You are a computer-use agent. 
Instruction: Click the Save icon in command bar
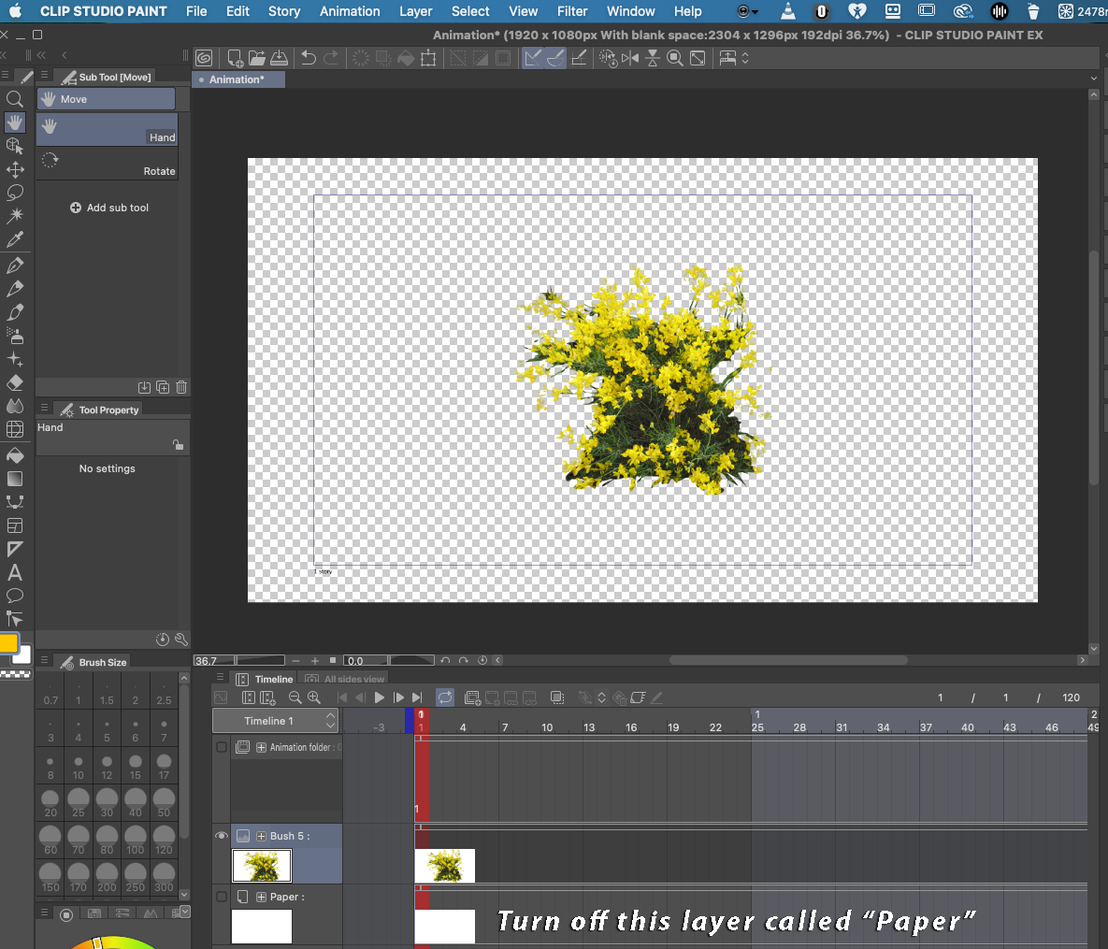coord(280,58)
